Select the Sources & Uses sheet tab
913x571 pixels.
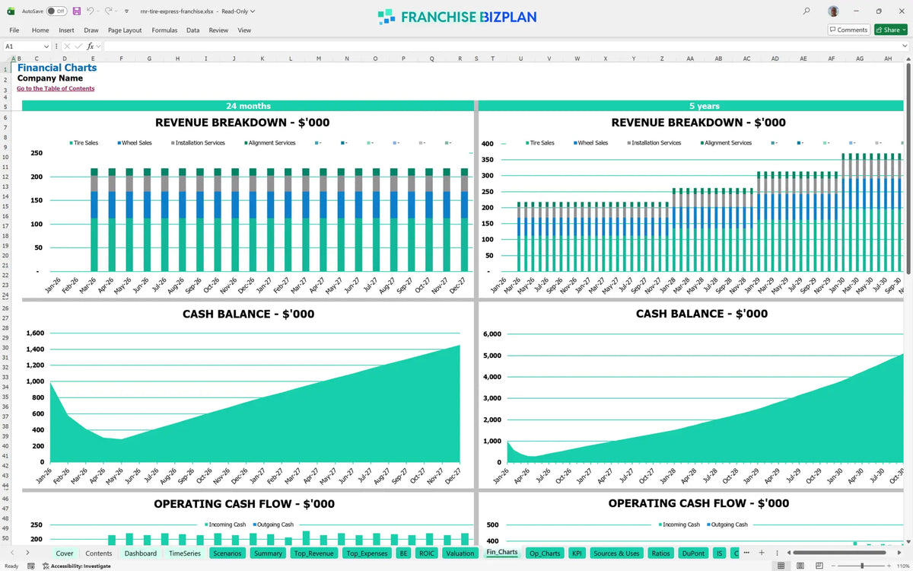pos(616,553)
